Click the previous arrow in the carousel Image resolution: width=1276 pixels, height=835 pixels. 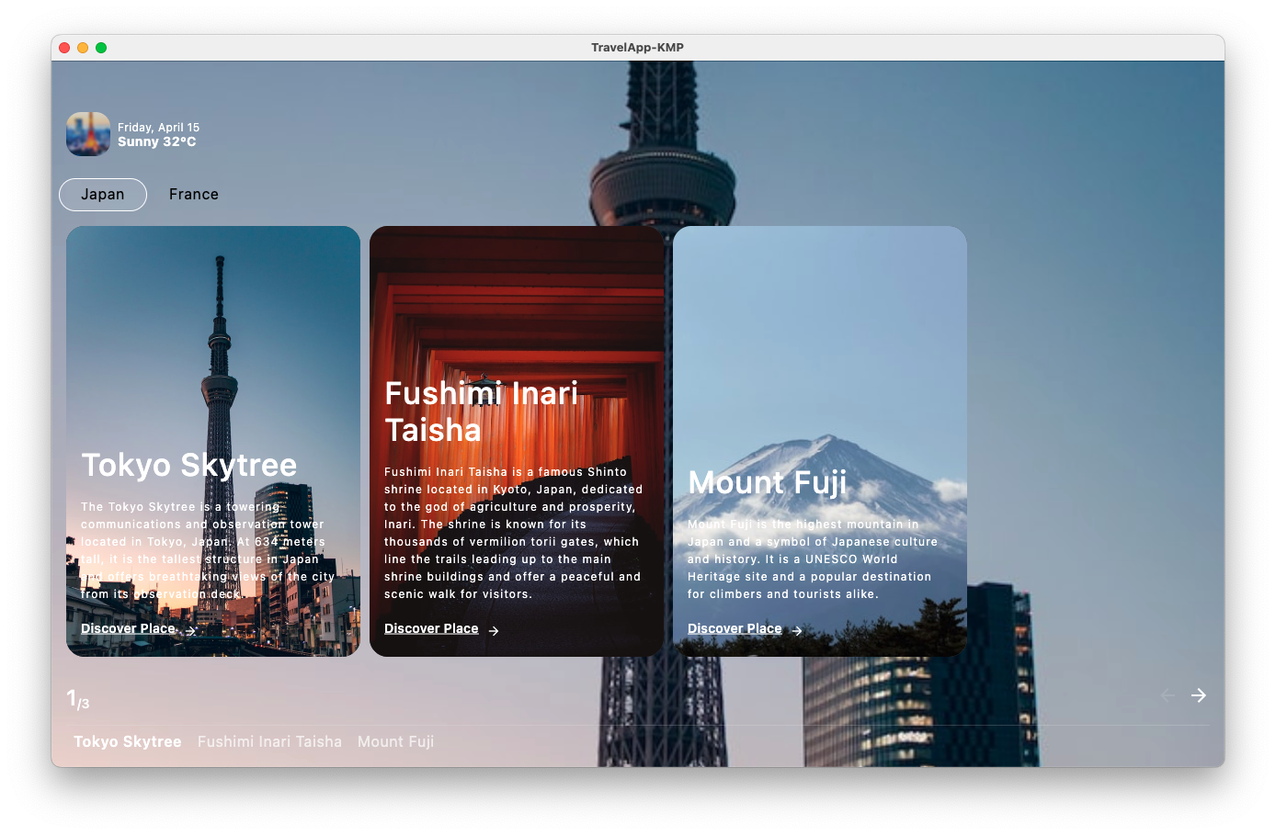1168,695
